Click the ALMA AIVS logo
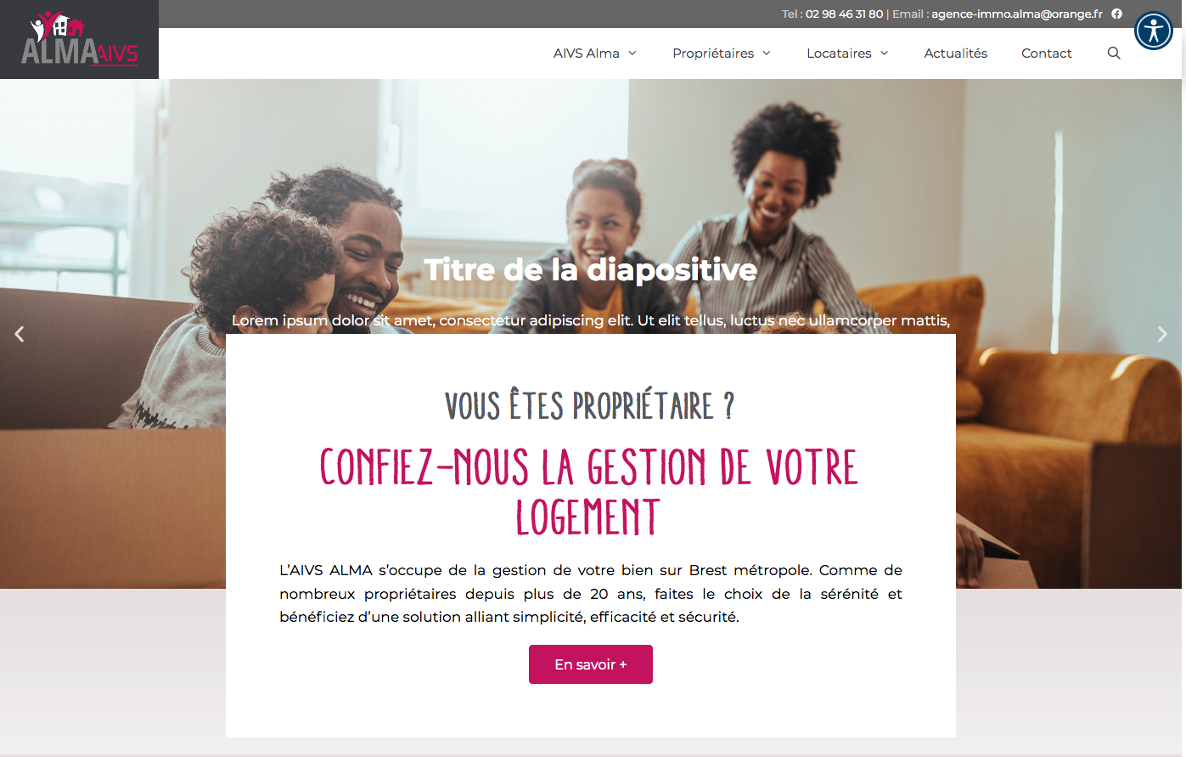 (x=80, y=39)
